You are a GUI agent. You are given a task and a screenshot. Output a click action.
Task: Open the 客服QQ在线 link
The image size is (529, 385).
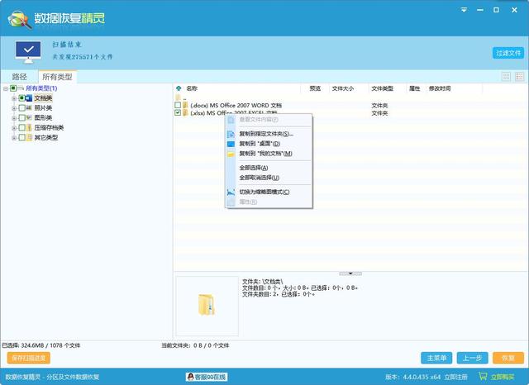[207, 377]
